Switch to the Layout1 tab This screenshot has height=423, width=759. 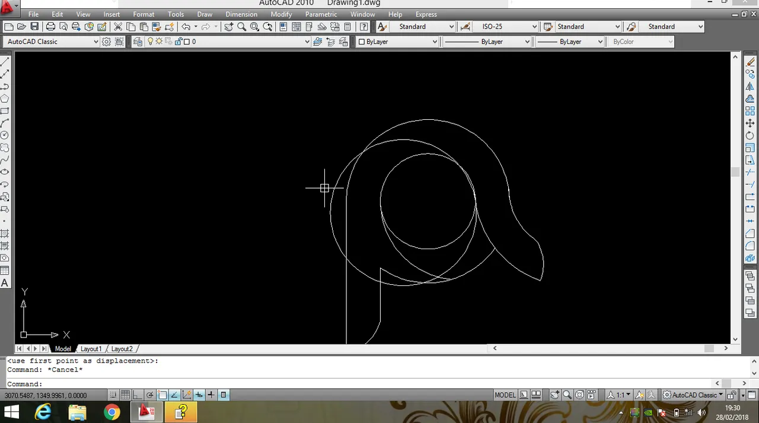91,349
